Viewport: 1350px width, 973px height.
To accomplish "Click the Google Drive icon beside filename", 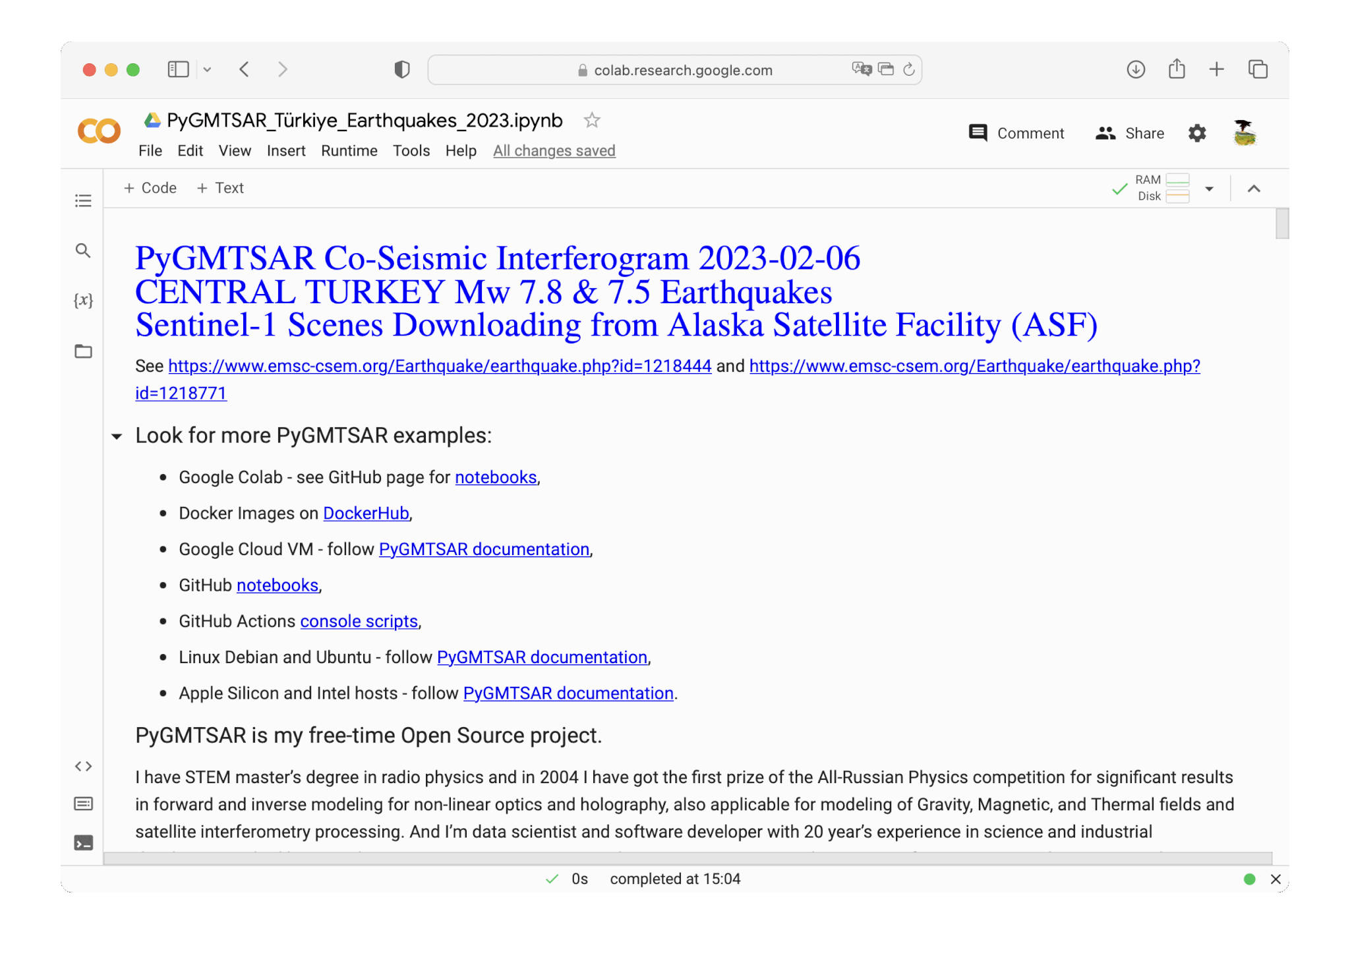I will point(152,120).
